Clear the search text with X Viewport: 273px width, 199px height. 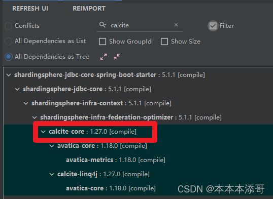pyautogui.click(x=176, y=25)
